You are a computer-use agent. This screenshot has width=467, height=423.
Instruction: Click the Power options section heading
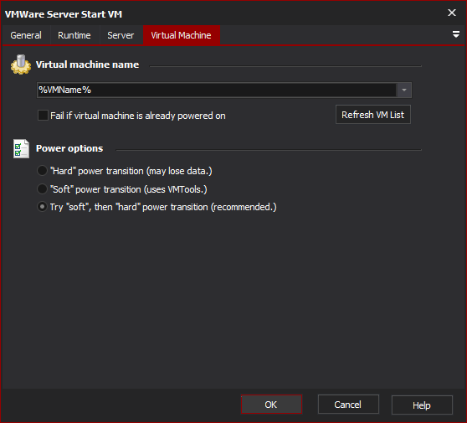click(69, 148)
